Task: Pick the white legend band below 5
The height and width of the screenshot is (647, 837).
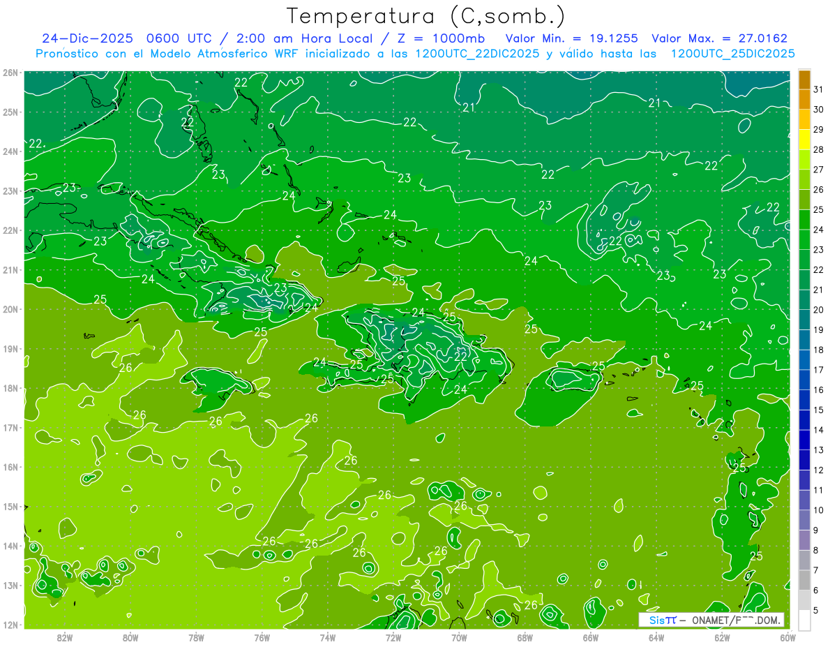Action: coord(804,620)
